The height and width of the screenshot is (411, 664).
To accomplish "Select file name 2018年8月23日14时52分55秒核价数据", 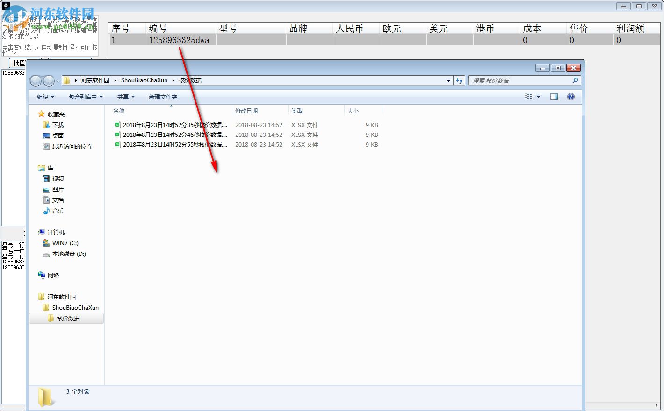I will tap(175, 144).
